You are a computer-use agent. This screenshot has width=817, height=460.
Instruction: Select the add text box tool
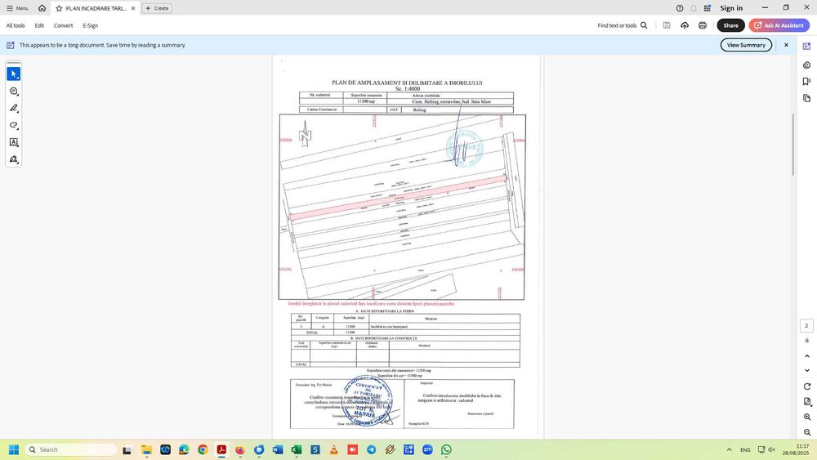tap(14, 142)
